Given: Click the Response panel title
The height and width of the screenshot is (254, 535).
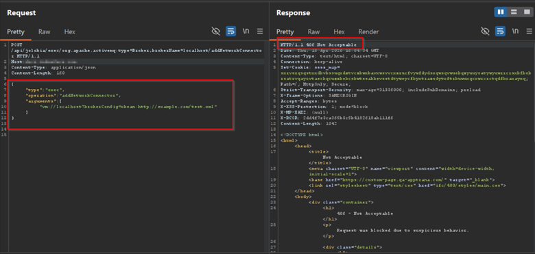Looking at the screenshot, I should tap(293, 13).
